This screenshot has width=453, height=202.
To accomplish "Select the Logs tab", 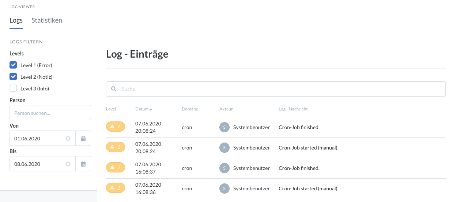I will click(16, 20).
